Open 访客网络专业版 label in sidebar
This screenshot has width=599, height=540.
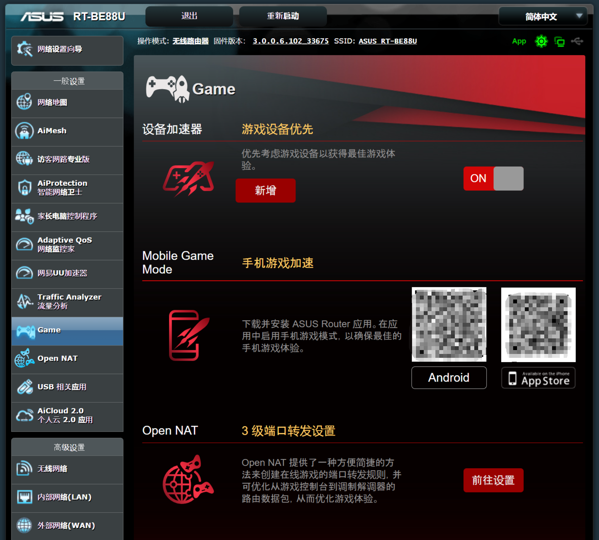(63, 159)
